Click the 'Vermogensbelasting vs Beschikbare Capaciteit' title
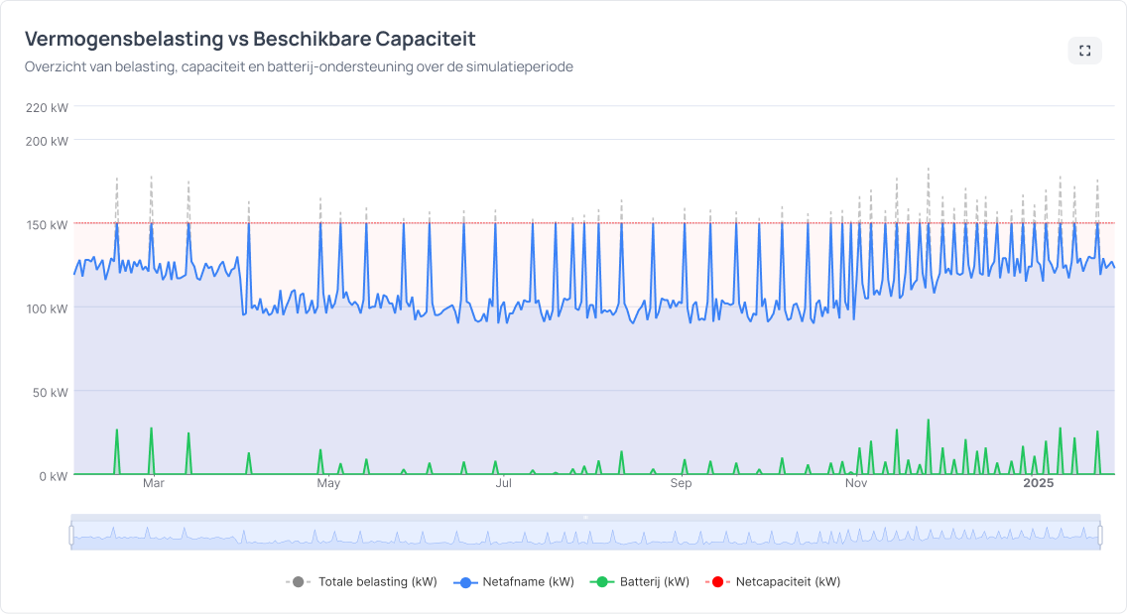The image size is (1127, 614). (250, 40)
